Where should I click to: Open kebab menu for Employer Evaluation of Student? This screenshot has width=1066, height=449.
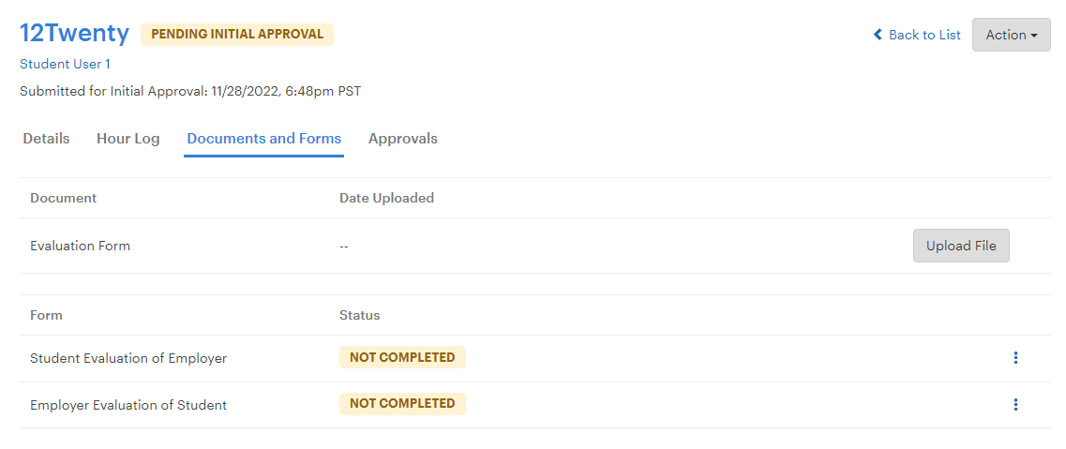(1015, 405)
